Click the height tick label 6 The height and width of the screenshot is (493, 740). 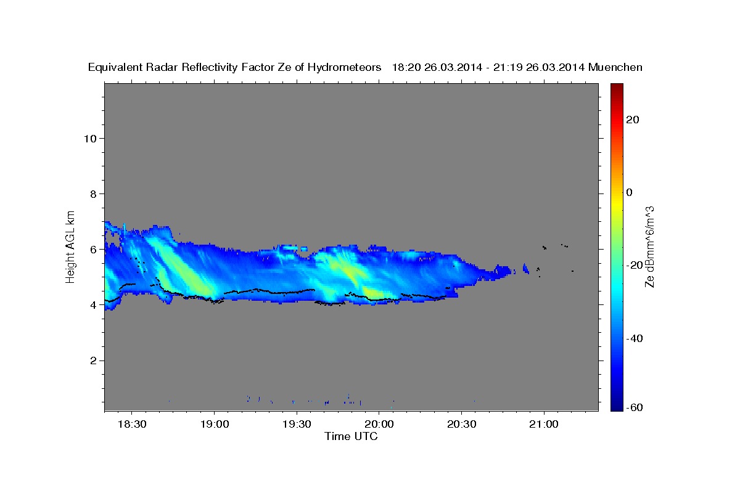click(x=93, y=249)
